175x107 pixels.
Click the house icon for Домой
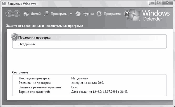coord(26,14)
